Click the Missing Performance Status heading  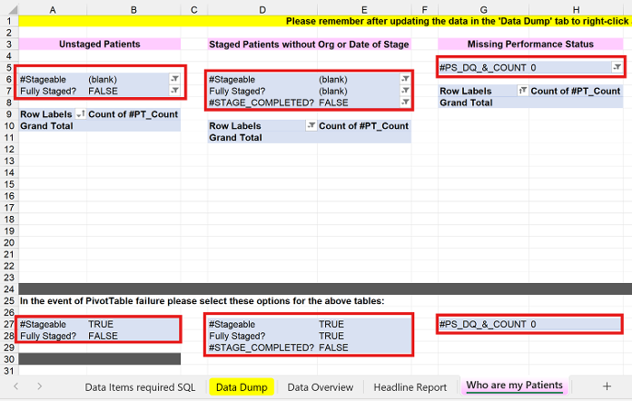point(530,44)
